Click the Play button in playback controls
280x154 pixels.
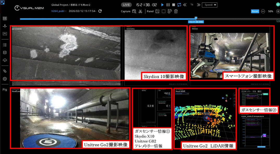tap(162, 5)
